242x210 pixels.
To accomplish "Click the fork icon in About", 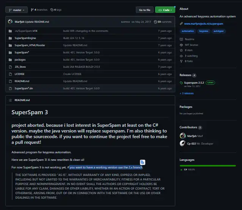I will click(x=181, y=61).
